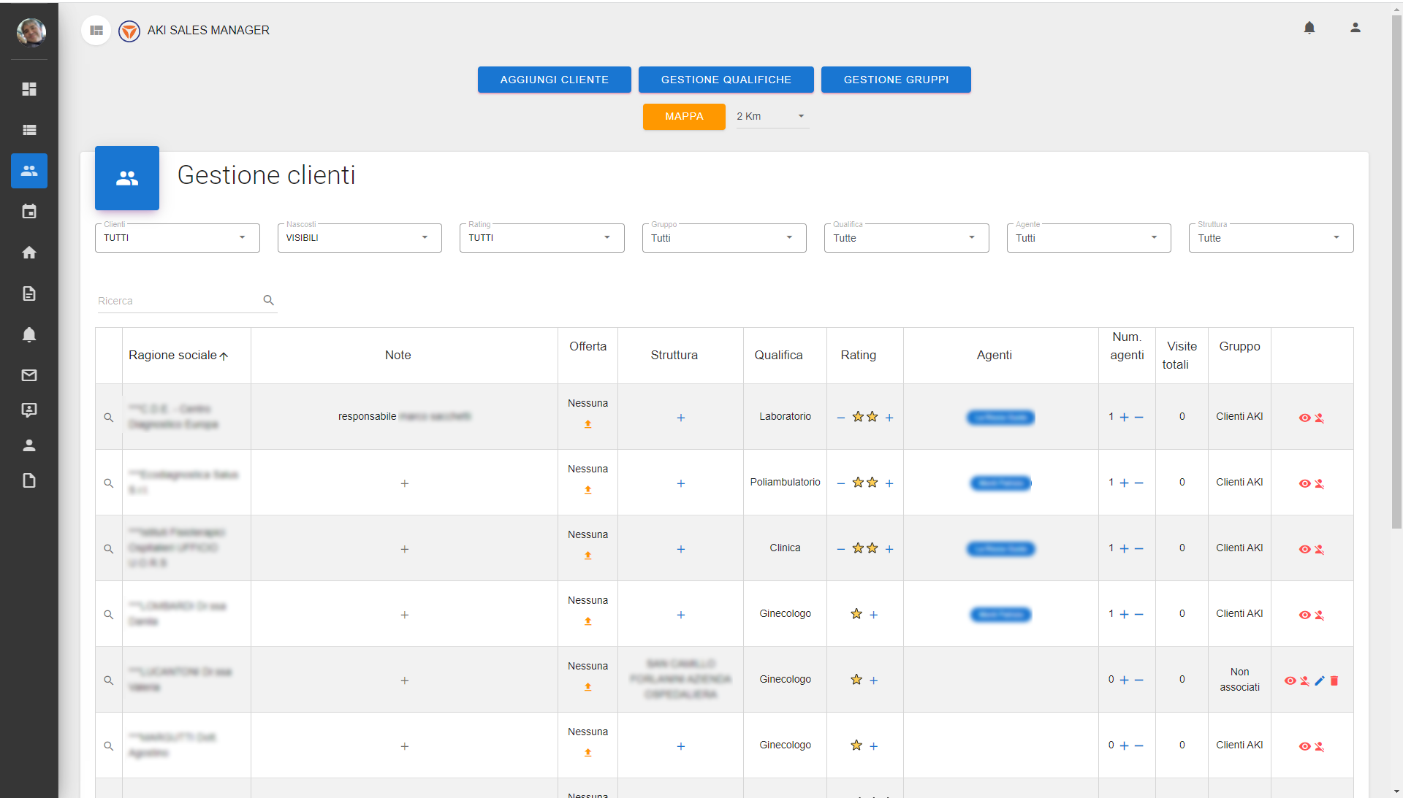Image resolution: width=1403 pixels, height=798 pixels.
Task: Add note plus in Clinica row
Action: tap(405, 549)
